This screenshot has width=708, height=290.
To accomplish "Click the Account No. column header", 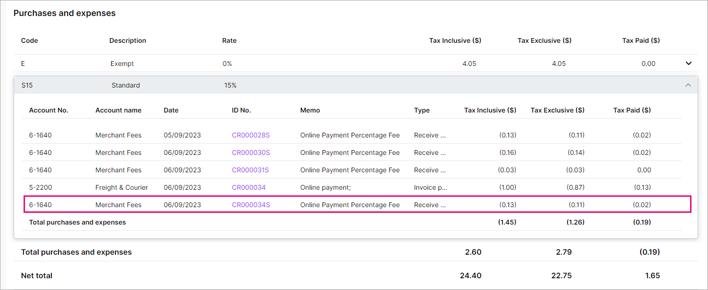I will click(x=49, y=110).
